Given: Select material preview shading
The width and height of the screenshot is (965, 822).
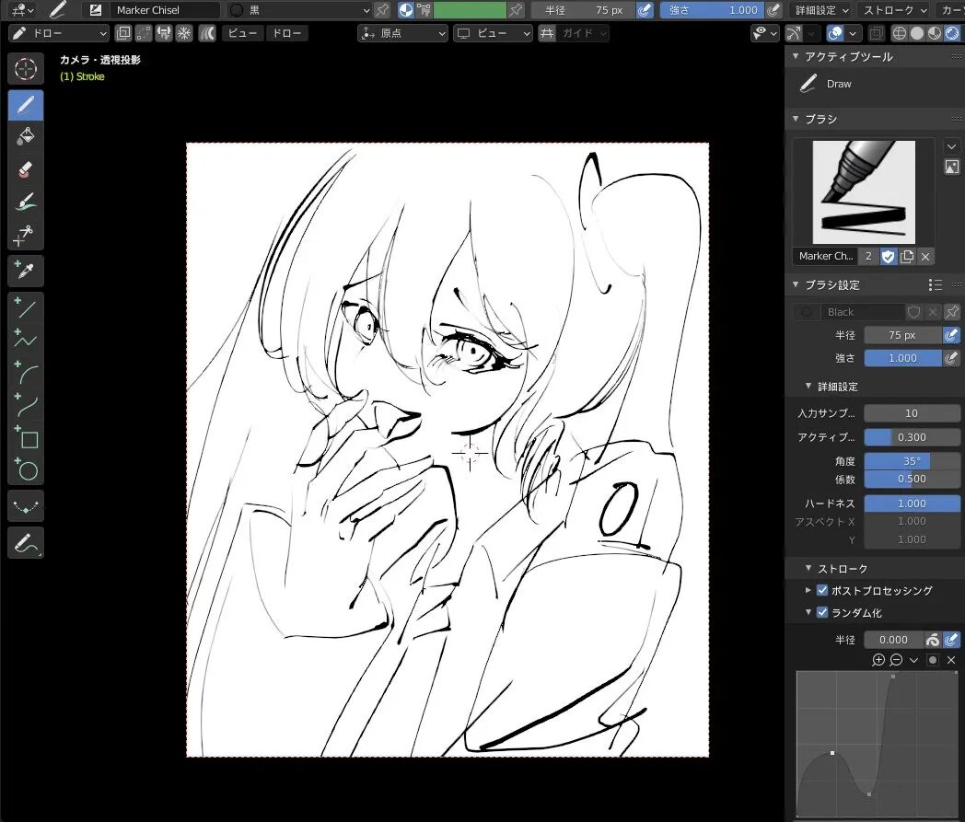Looking at the screenshot, I should pyautogui.click(x=935, y=33).
